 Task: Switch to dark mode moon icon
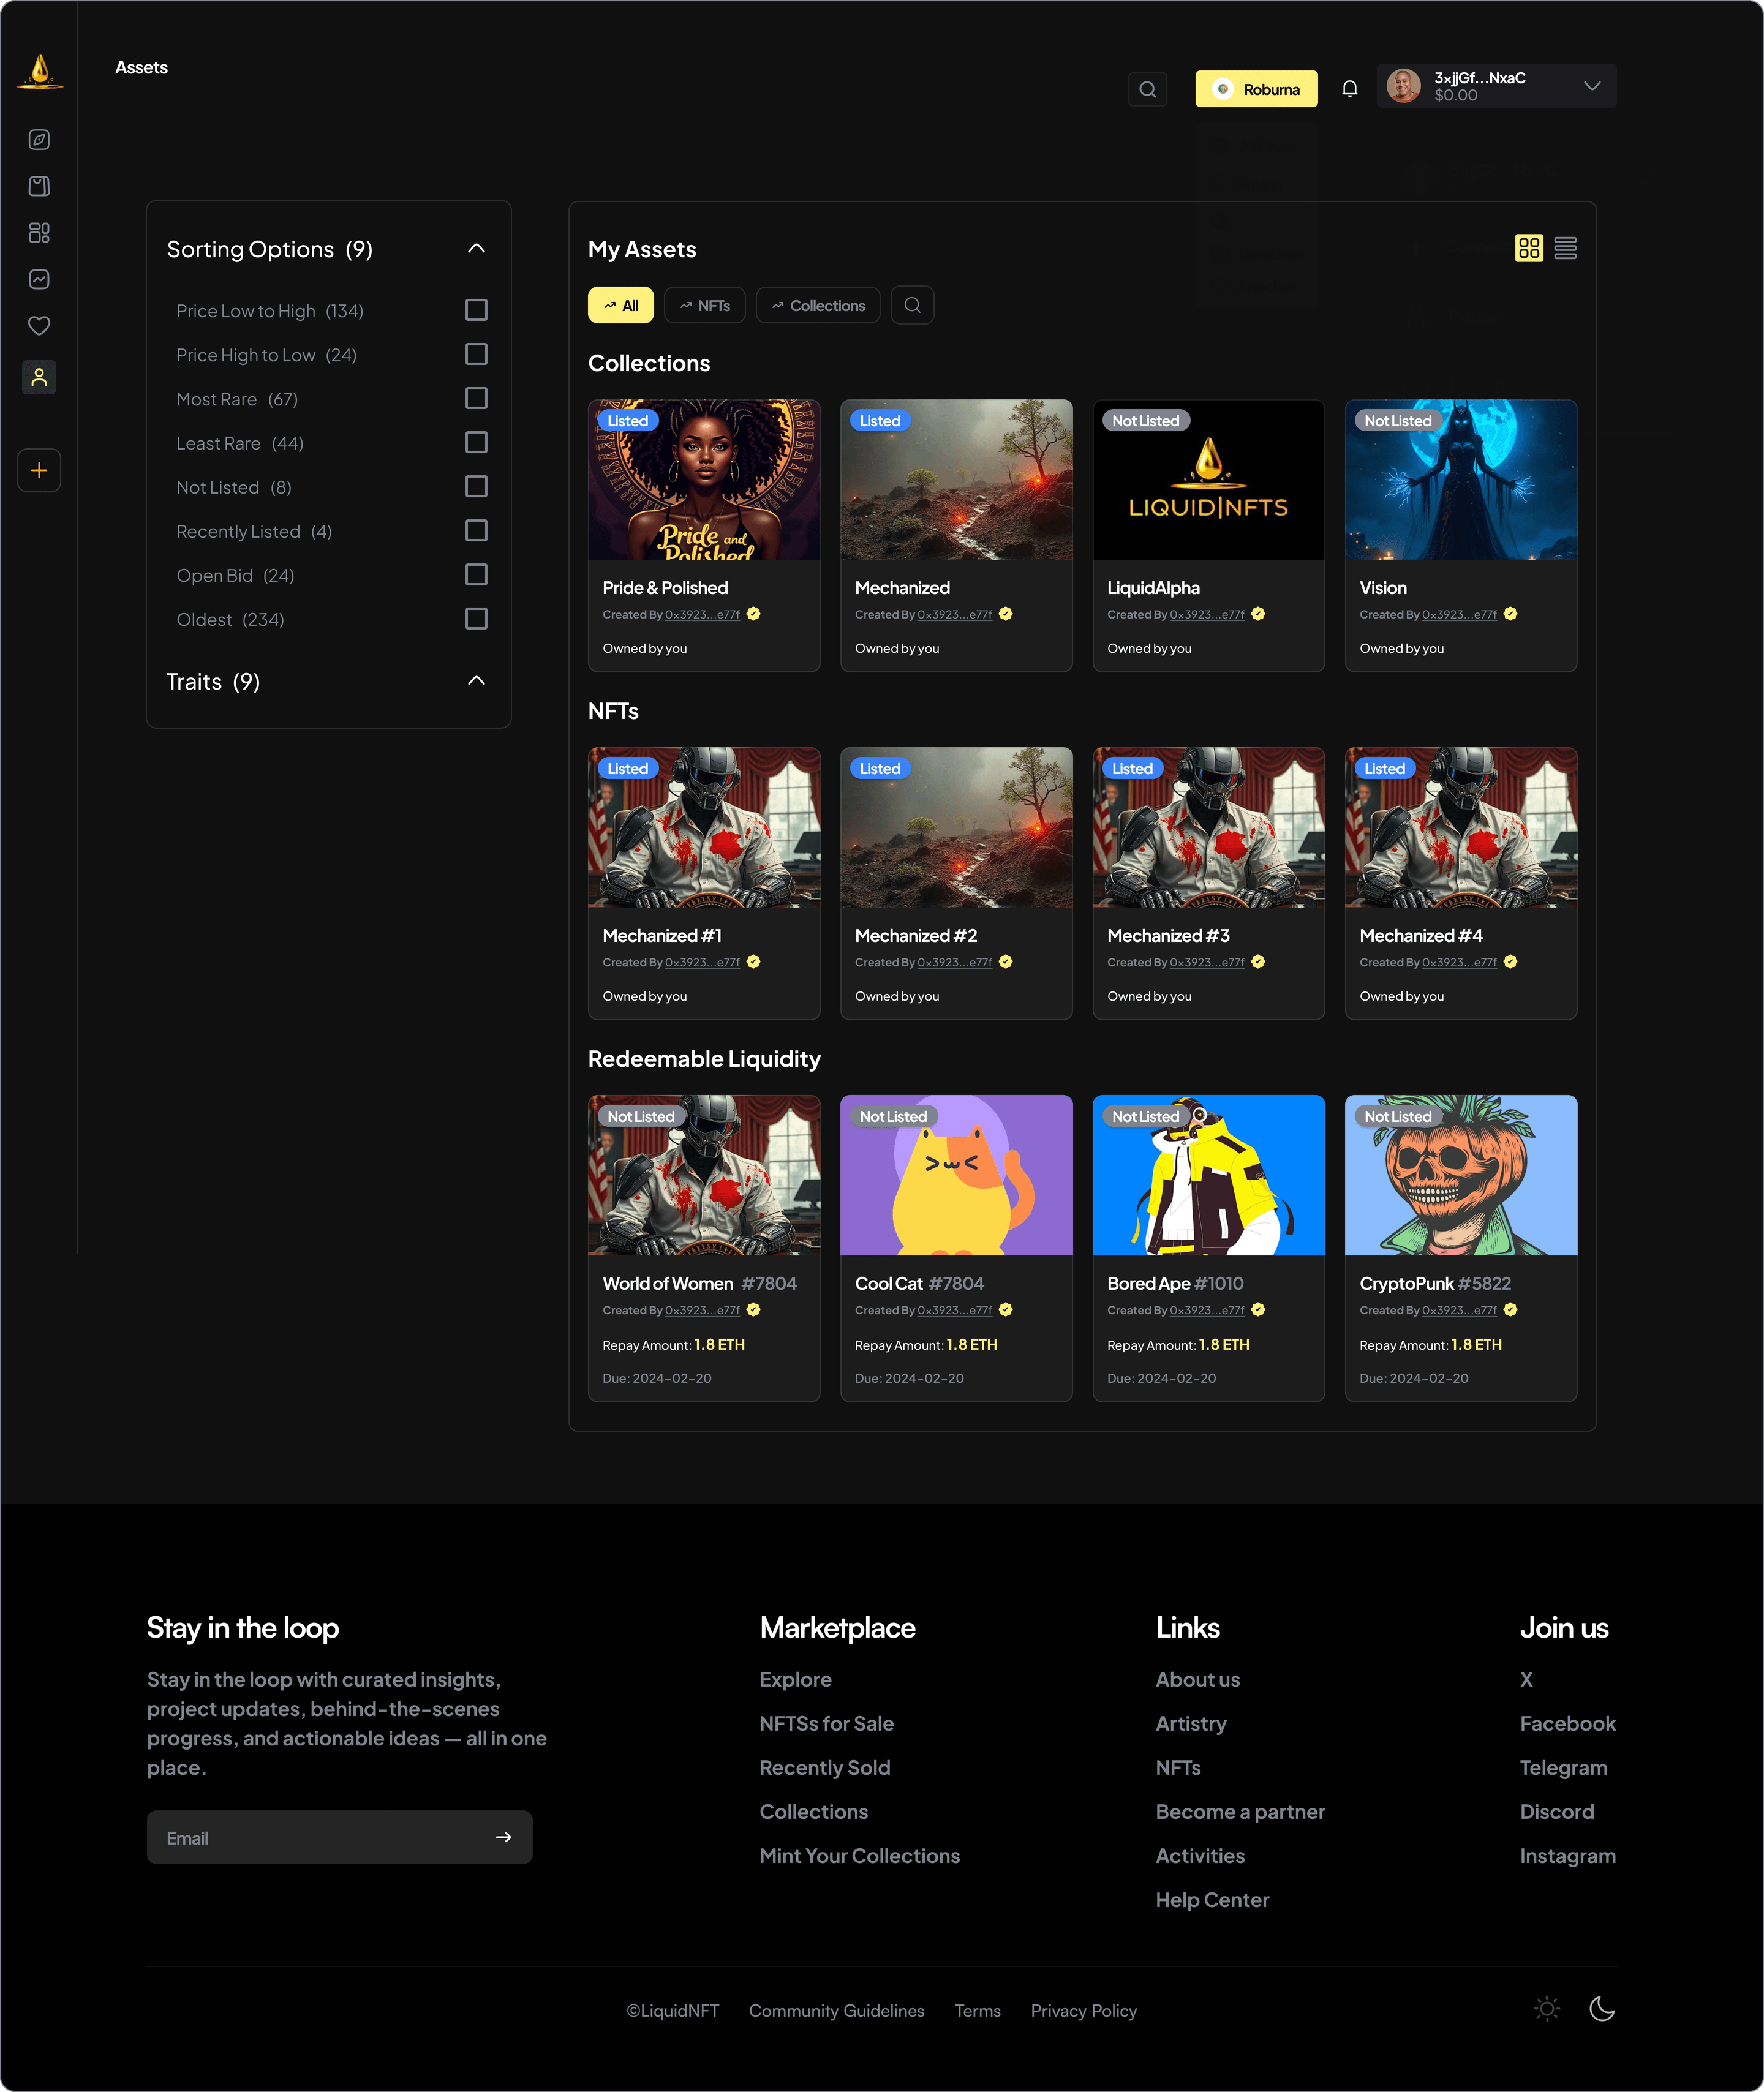point(1602,2008)
